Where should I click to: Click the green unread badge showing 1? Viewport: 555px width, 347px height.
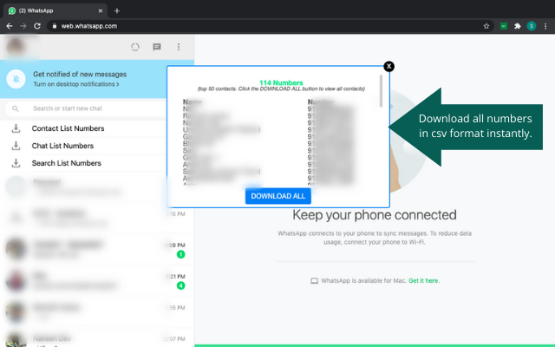click(x=181, y=254)
